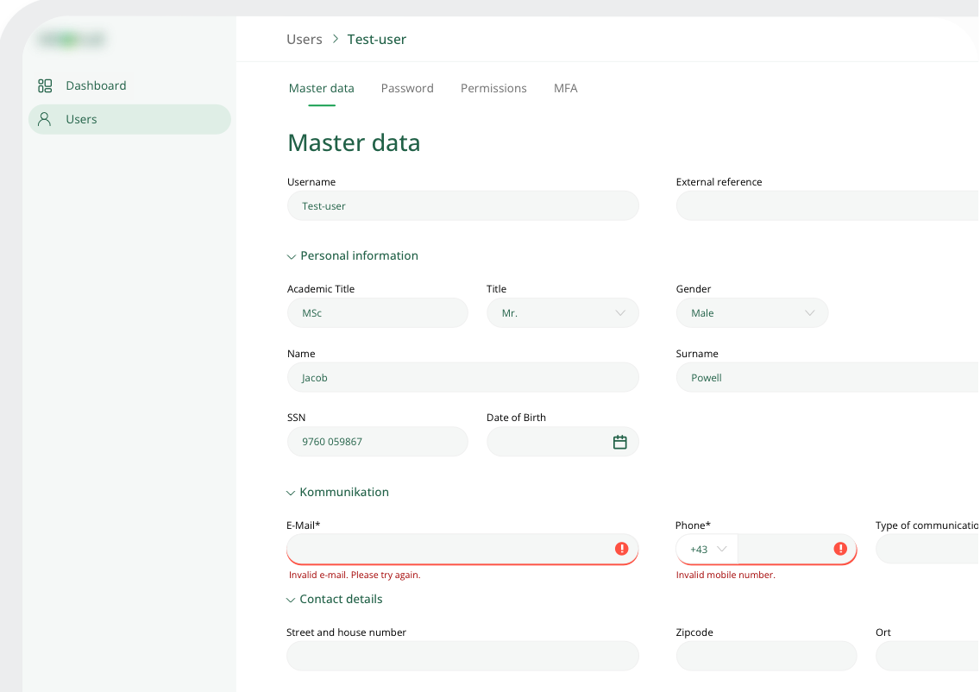The height and width of the screenshot is (692, 980).
Task: Open the Type of communication dropdown
Action: pos(927,549)
